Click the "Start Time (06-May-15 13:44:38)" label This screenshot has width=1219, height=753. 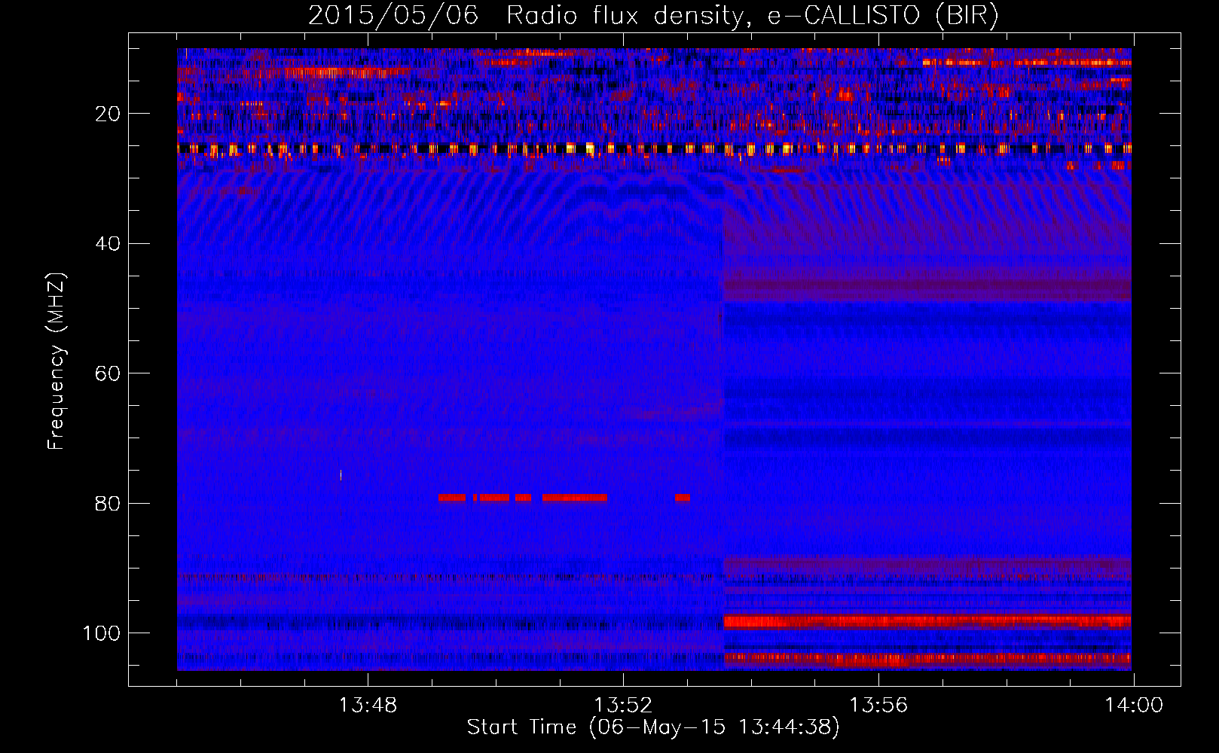[652, 727]
